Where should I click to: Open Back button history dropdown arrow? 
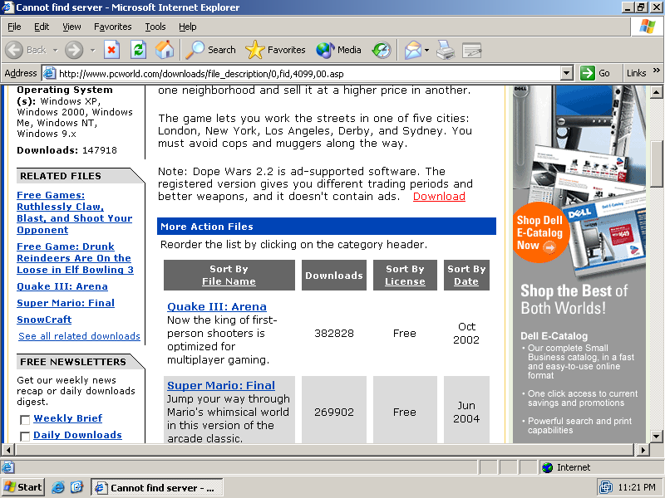click(x=55, y=50)
